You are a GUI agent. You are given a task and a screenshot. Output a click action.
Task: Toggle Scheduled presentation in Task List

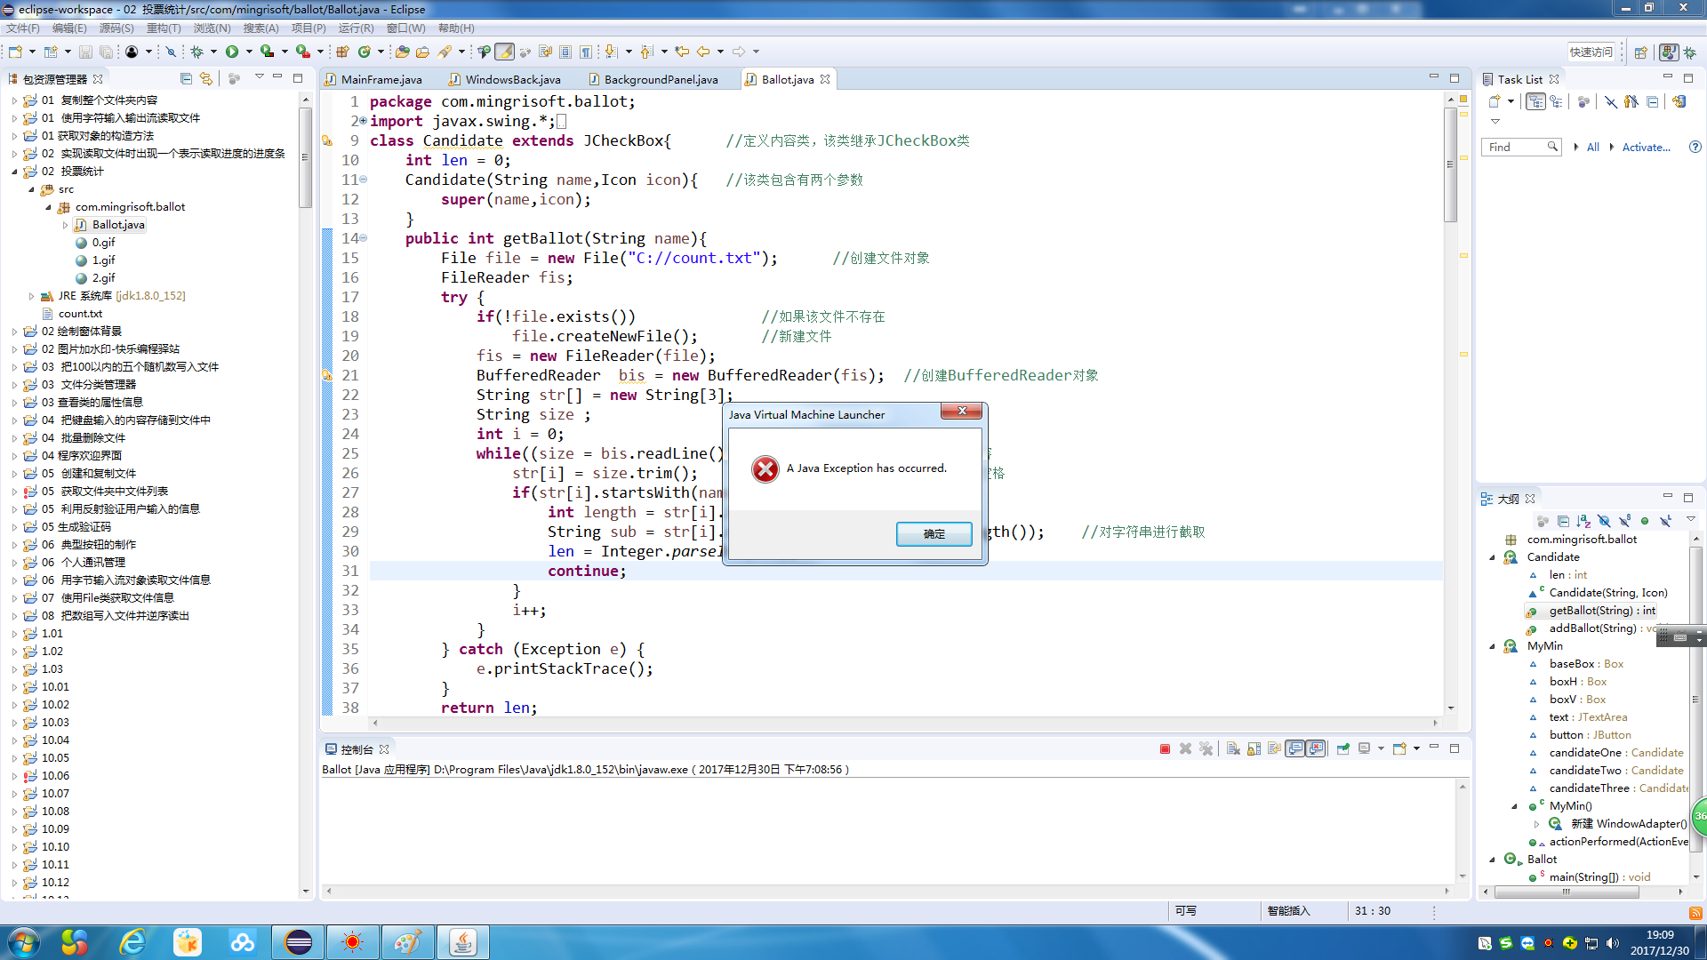(x=1556, y=101)
